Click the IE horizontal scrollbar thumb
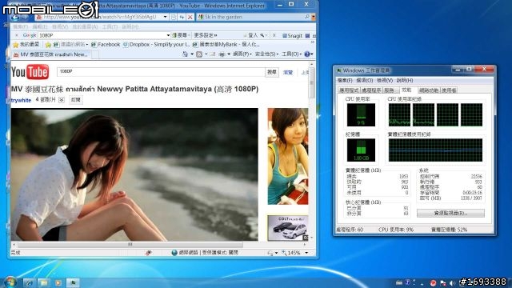The height and width of the screenshot is (288, 512). (130, 244)
